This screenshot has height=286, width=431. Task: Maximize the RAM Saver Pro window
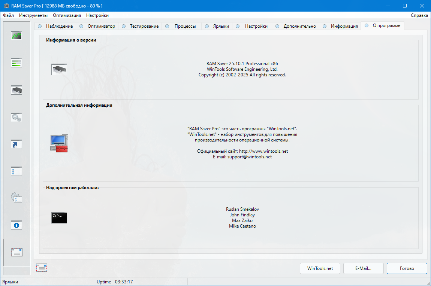click(x=405, y=6)
